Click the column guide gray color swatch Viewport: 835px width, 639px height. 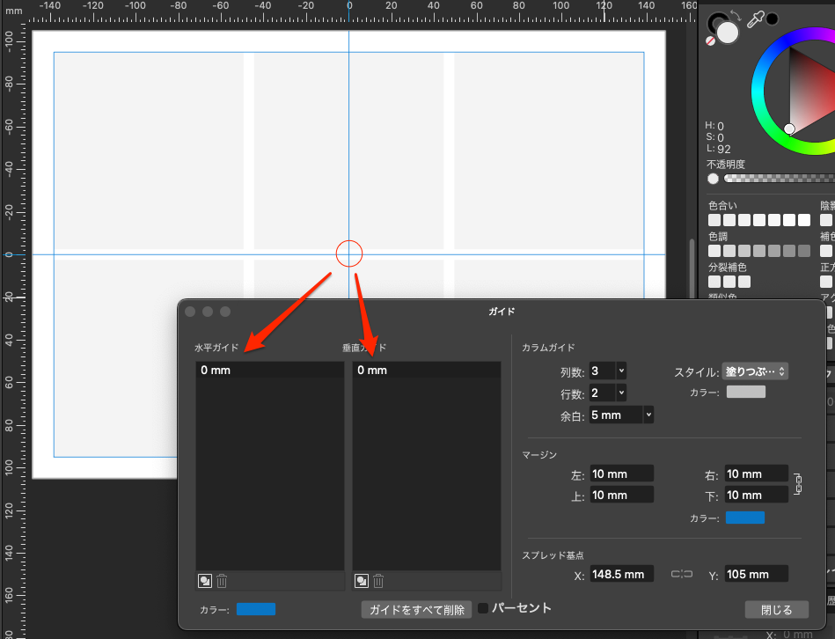745,392
